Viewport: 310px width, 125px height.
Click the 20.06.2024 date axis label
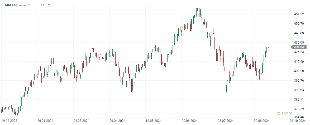(x=190, y=121)
